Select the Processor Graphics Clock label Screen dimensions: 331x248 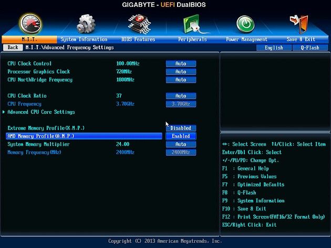click(39, 72)
